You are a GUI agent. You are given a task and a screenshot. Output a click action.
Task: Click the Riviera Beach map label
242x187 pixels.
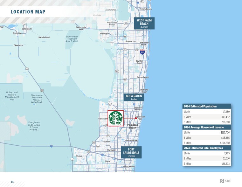point(146,9)
